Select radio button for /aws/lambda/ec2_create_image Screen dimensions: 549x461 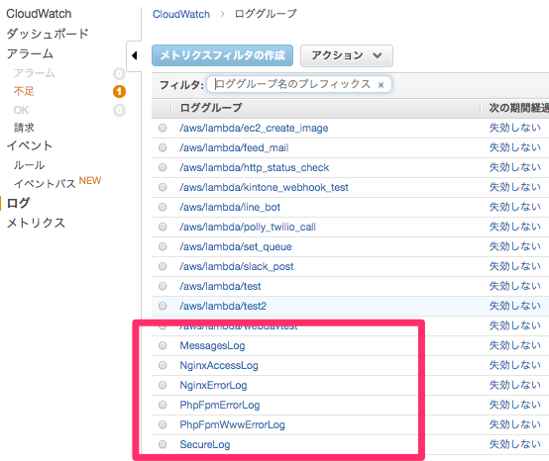[163, 128]
